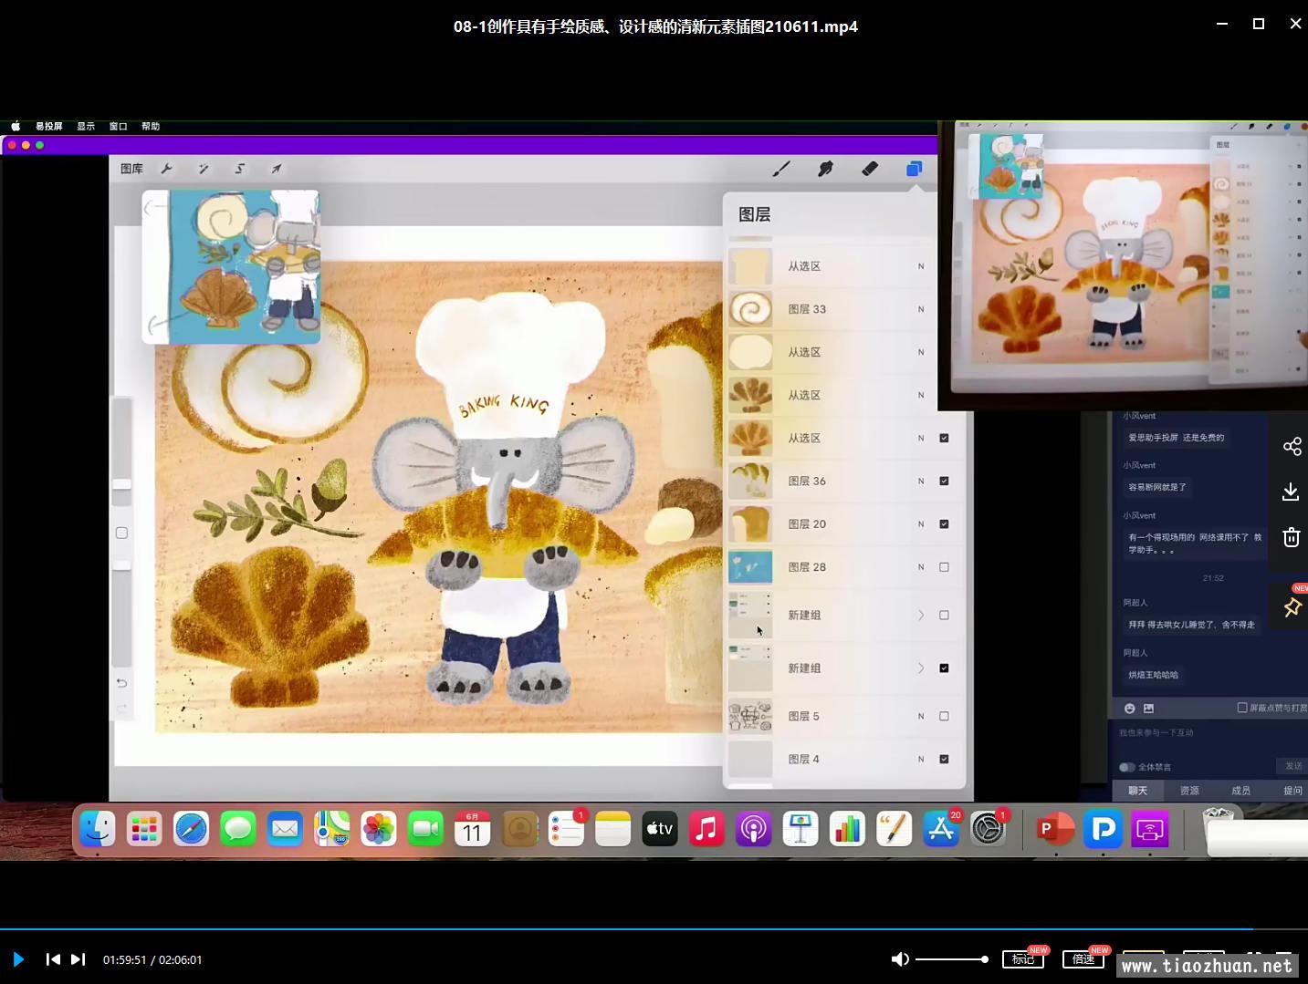Click the blue layers panel icon
Viewport: 1308px width, 984px height.
coord(914,169)
